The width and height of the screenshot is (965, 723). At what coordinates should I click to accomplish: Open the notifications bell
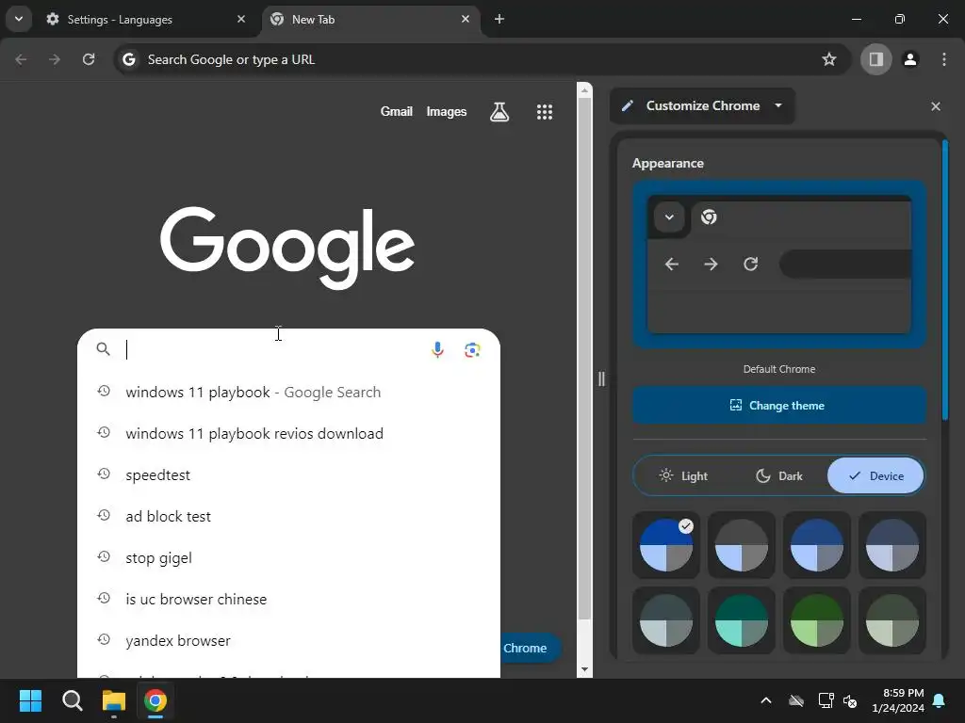tap(940, 700)
